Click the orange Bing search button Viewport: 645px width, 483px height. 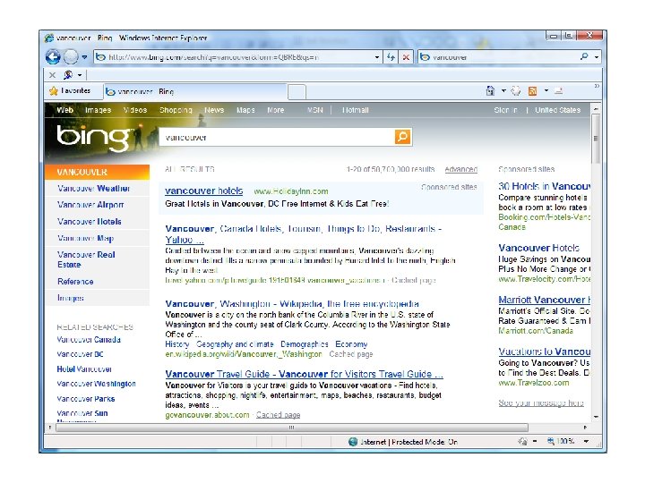click(403, 137)
